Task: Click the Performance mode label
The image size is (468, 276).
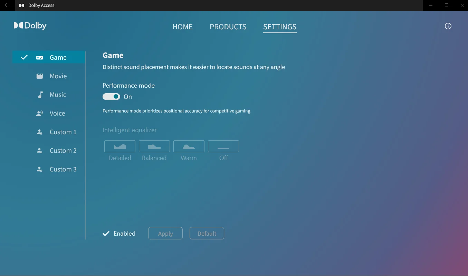Action: tap(128, 86)
